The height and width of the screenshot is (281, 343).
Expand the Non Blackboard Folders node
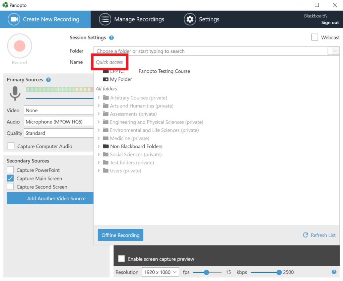coord(99,146)
